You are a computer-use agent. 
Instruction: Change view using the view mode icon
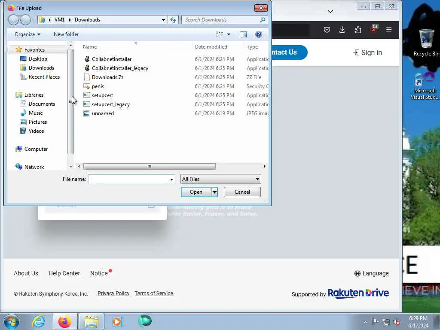(220, 34)
